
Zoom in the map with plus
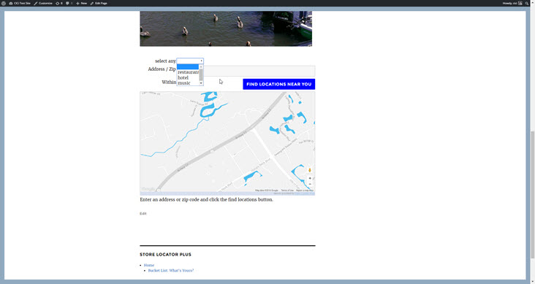coord(310,178)
